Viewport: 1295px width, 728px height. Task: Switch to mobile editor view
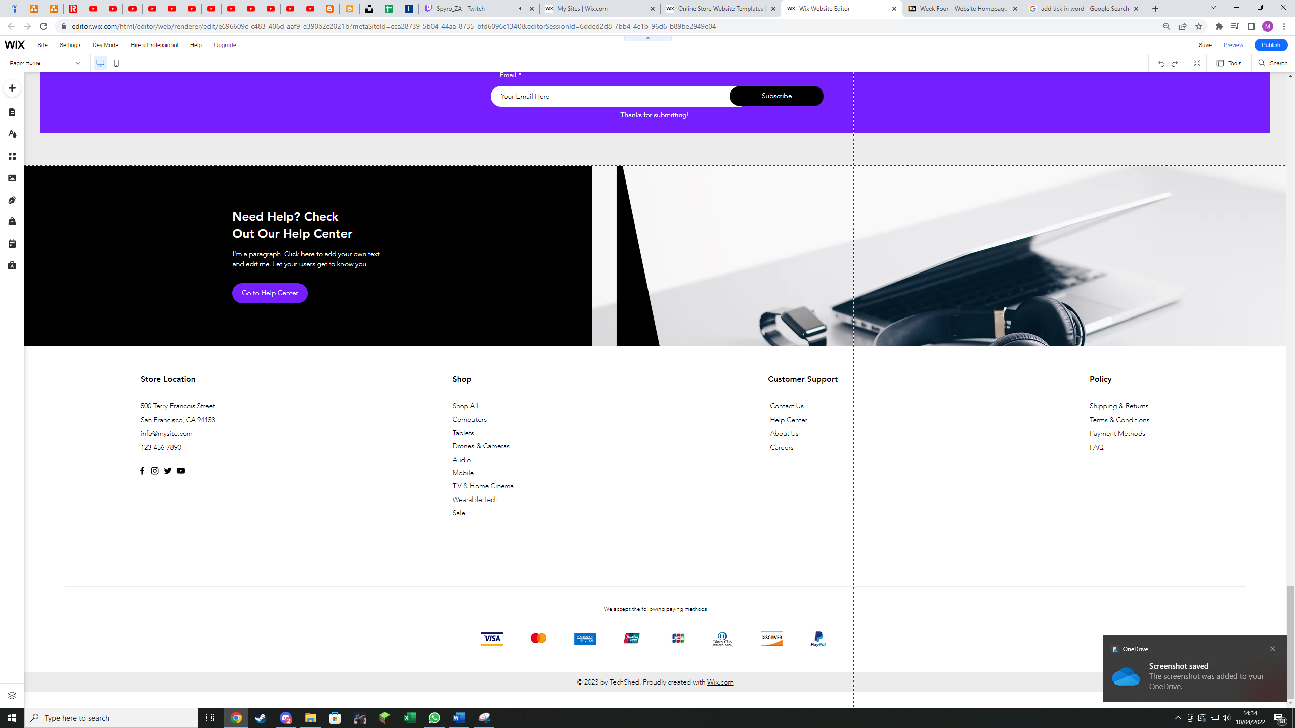pos(116,63)
